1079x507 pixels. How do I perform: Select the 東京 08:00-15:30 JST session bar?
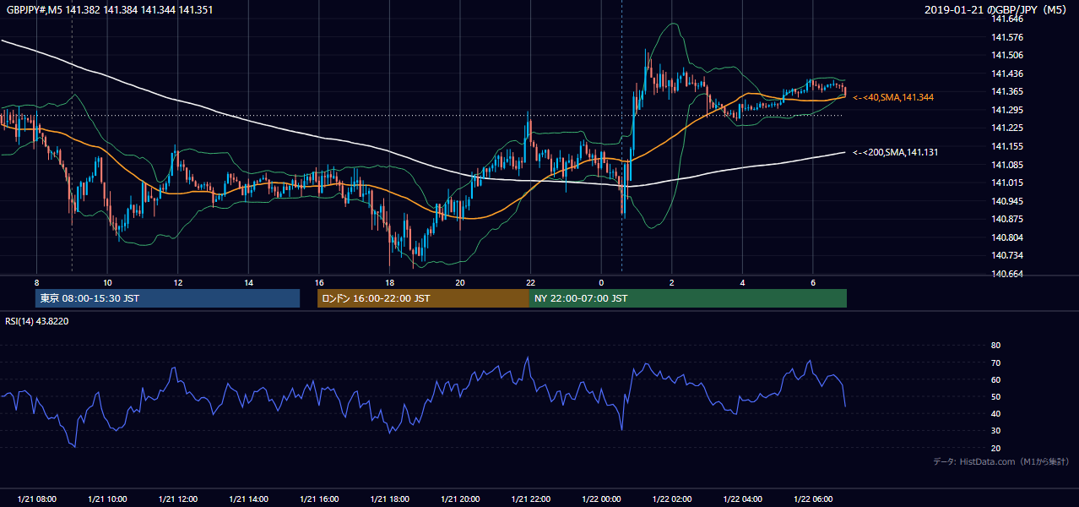pyautogui.click(x=167, y=298)
